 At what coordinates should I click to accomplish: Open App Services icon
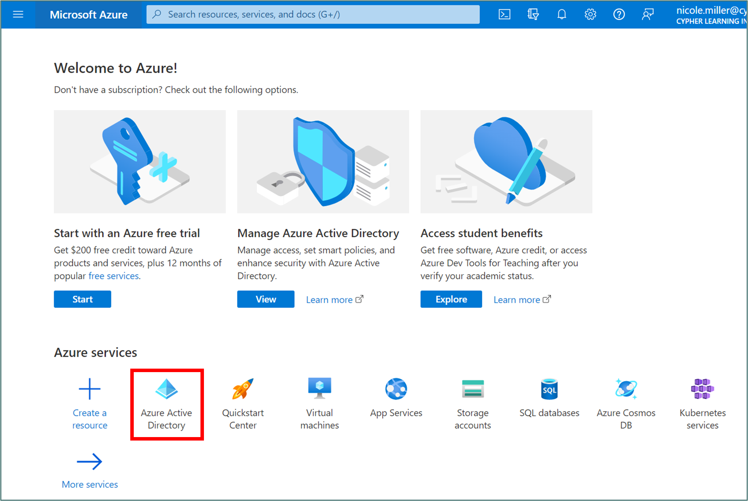[396, 389]
